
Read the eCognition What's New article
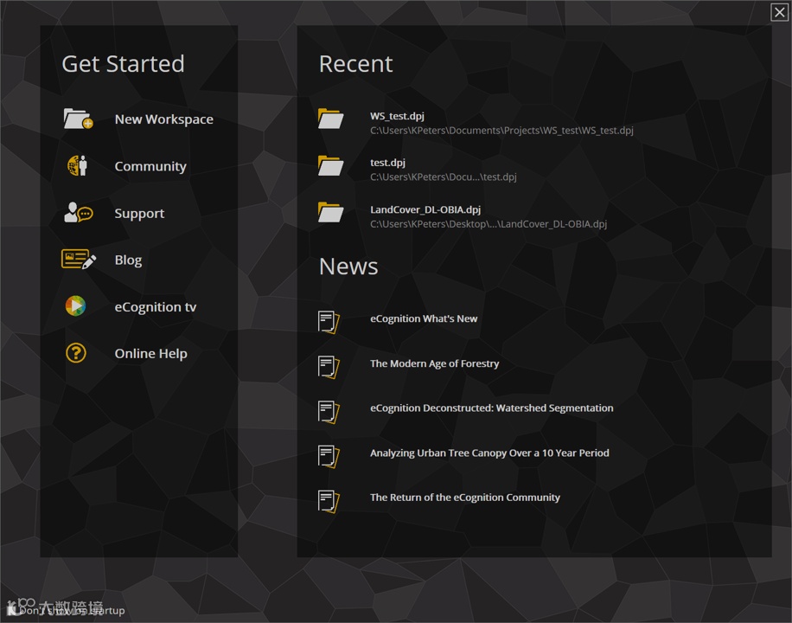[x=424, y=318]
